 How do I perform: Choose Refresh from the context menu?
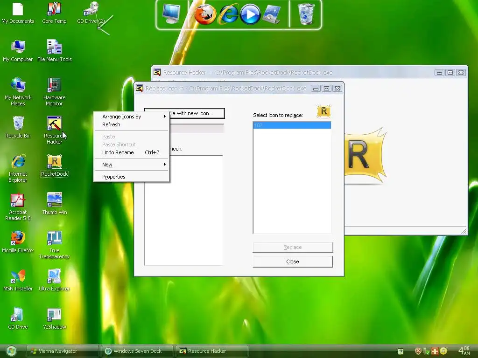point(131,124)
